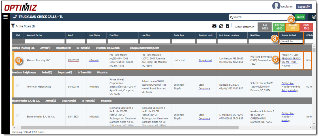319x137 pixels.
Task: Click the Next Stop filter box
Action: [x=263, y=41]
